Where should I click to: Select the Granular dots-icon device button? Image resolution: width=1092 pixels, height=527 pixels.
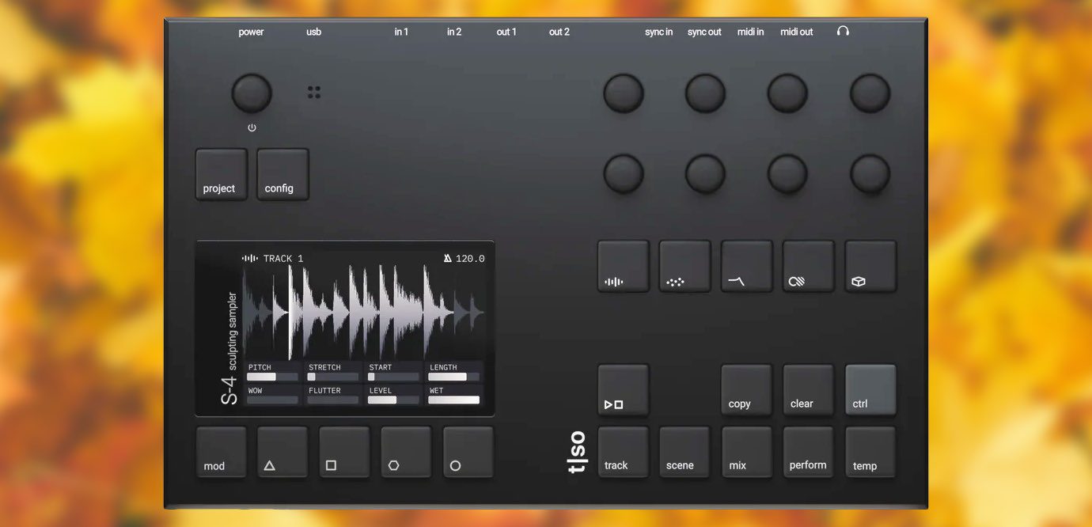[x=685, y=267]
